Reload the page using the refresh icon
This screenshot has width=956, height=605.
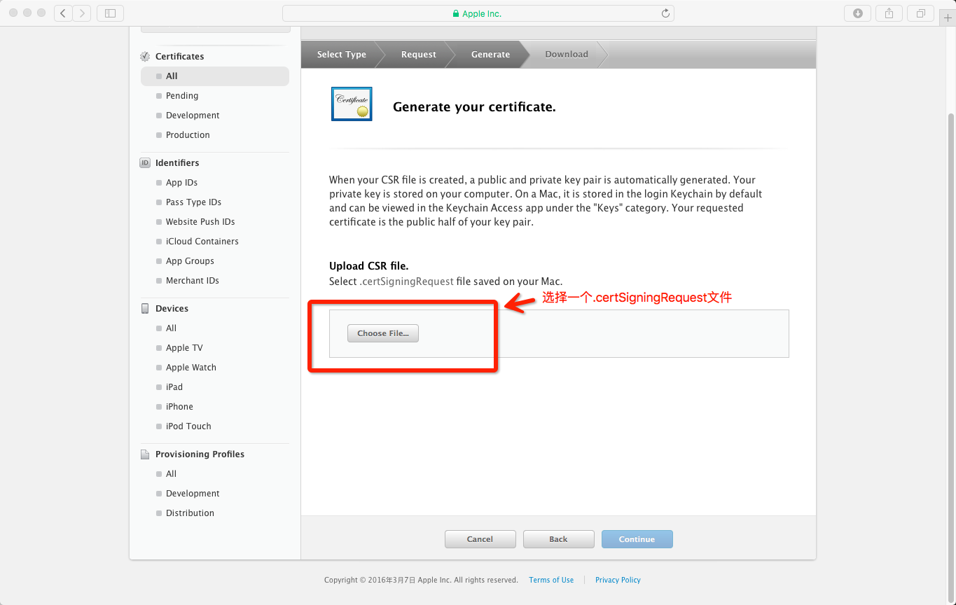665,13
